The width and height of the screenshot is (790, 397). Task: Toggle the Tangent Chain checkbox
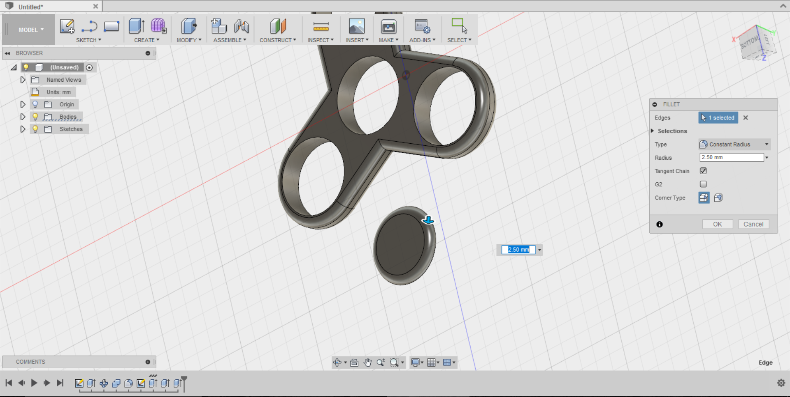coord(703,171)
